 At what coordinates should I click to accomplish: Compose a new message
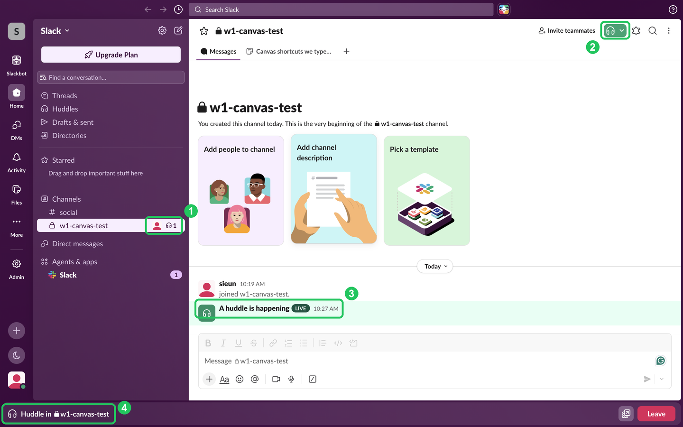[x=178, y=30]
